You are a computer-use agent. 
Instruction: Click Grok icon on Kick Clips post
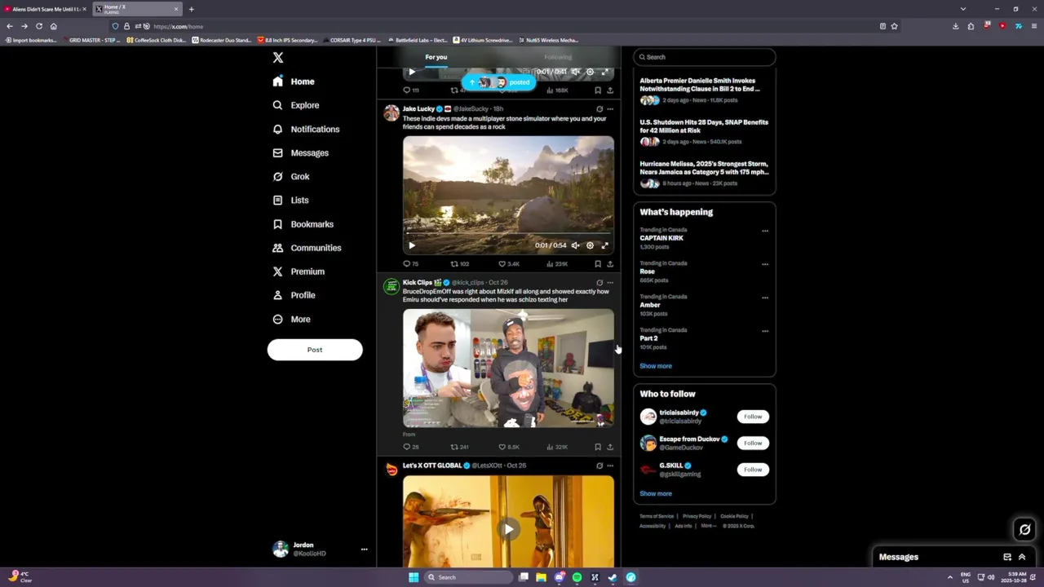[599, 283]
